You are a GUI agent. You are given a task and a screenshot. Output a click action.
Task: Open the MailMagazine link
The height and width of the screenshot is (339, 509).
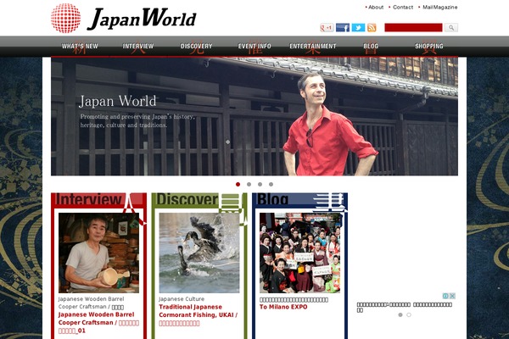tap(439, 7)
